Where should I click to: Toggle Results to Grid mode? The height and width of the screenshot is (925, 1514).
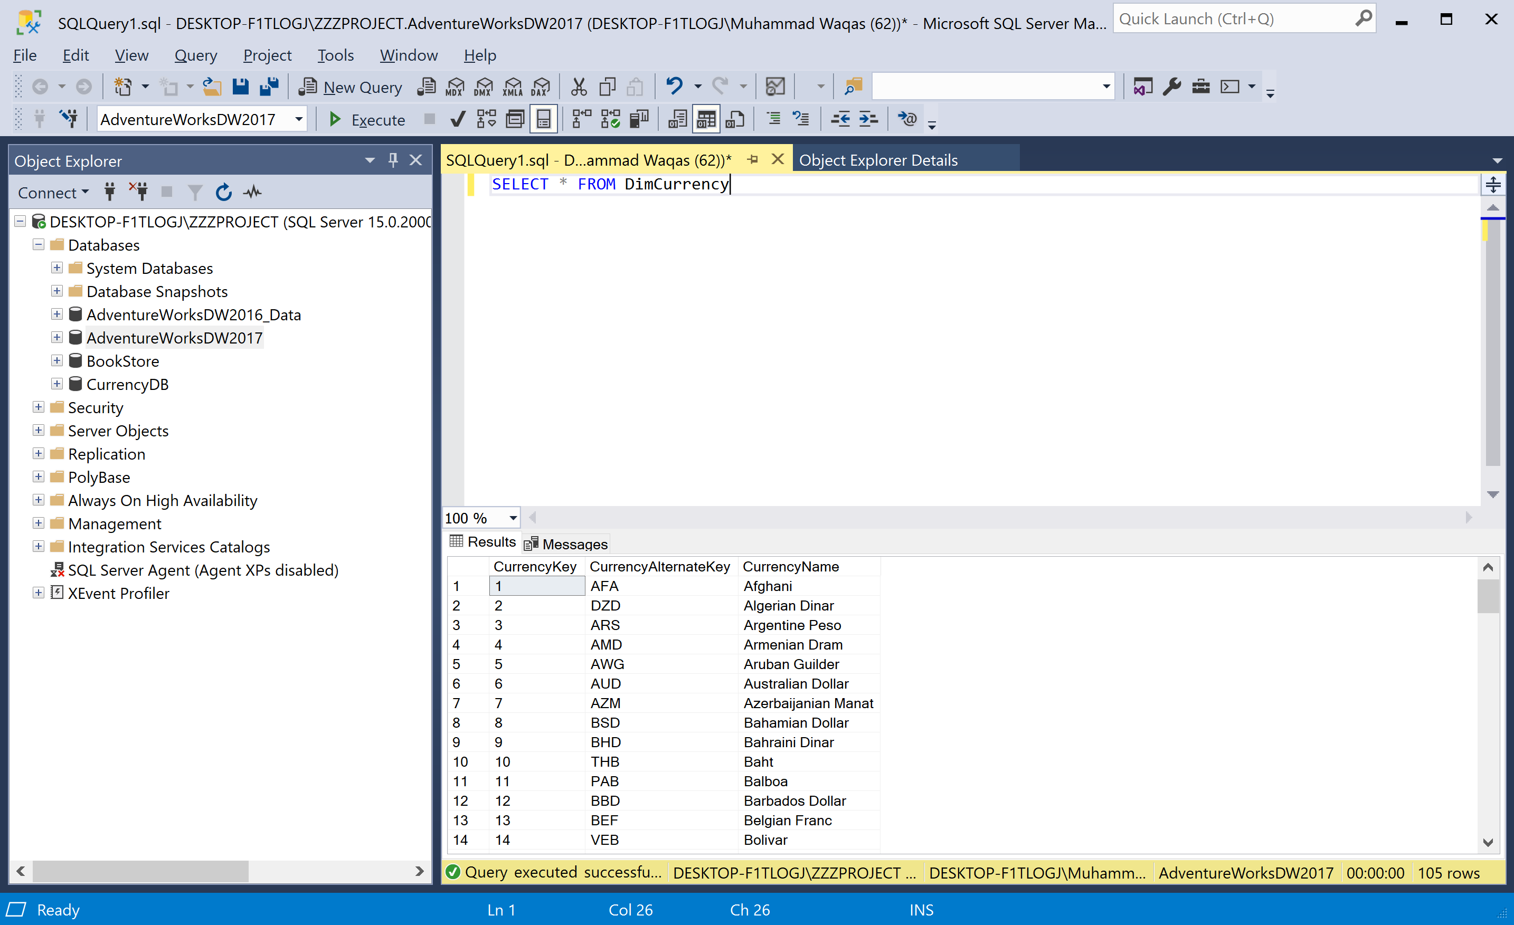(x=706, y=119)
